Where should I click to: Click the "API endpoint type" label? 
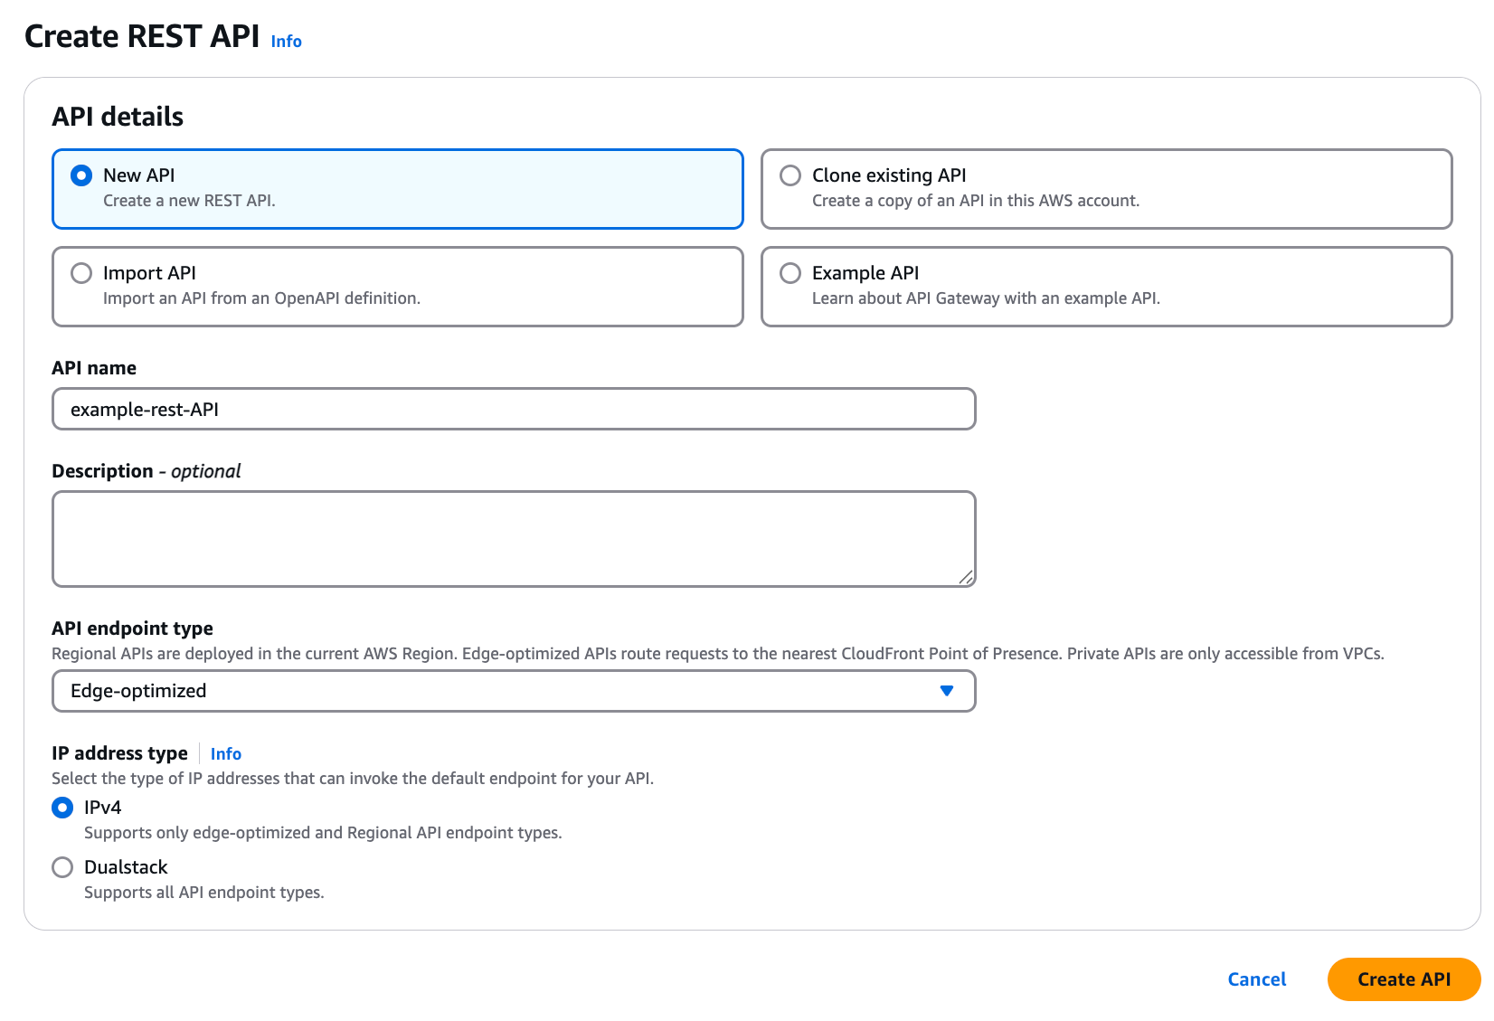tap(132, 629)
